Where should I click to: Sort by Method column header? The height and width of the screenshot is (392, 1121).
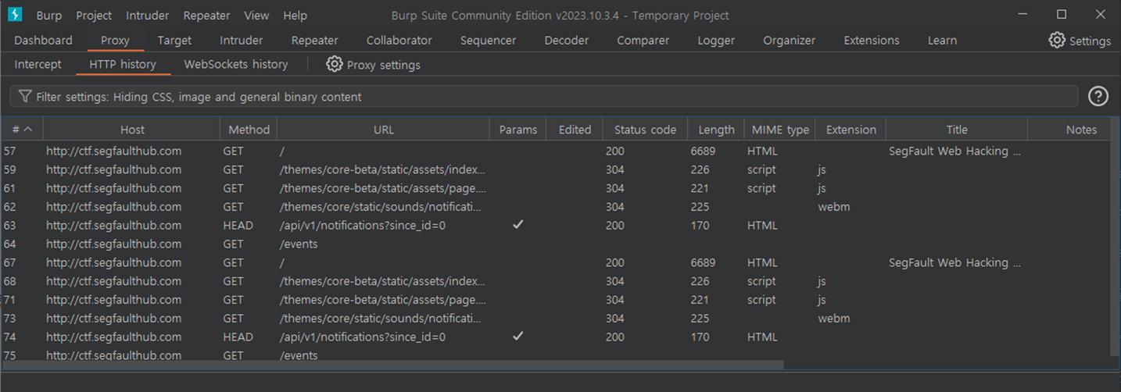tap(249, 130)
